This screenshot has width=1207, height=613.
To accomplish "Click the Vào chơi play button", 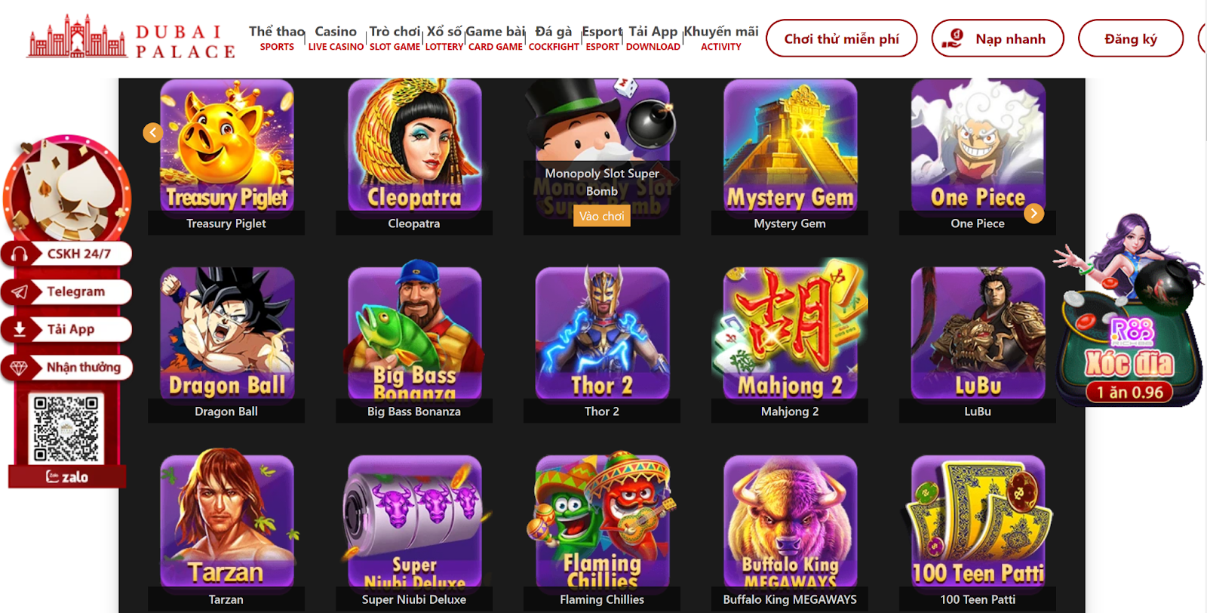I will 602,216.
